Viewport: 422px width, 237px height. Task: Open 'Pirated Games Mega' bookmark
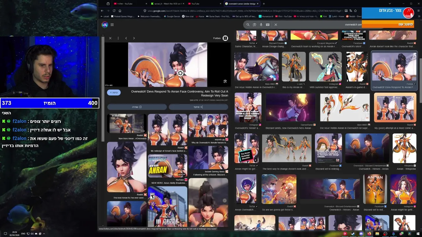click(123, 16)
